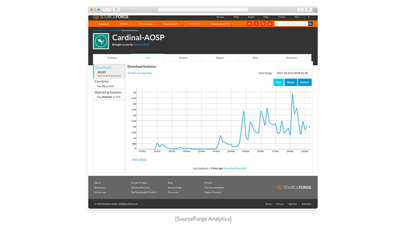Select Weekly chart granularity
Image resolution: width=406 pixels, height=228 pixels.
point(291,83)
